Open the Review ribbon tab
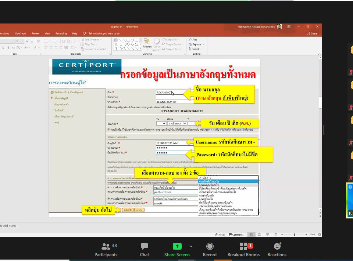This screenshot has height=261, width=353. coord(36,33)
